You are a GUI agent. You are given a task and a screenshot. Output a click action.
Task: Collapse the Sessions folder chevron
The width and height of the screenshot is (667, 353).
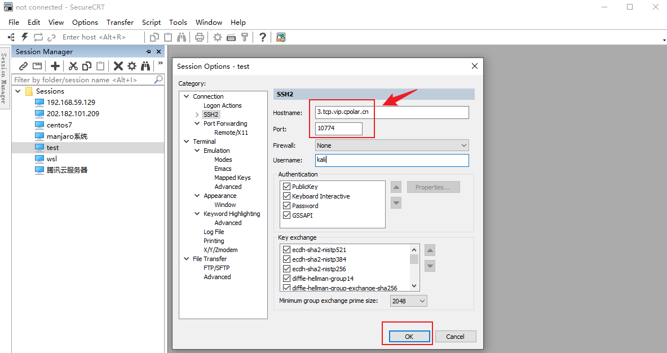tap(18, 91)
